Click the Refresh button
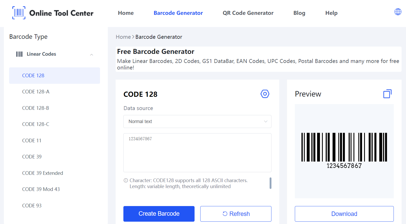Image resolution: width=406 pixels, height=224 pixels. [236, 214]
